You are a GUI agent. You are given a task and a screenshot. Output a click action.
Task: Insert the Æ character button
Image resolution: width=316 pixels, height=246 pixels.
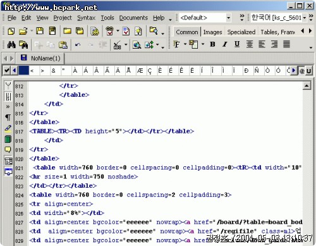(x=140, y=71)
